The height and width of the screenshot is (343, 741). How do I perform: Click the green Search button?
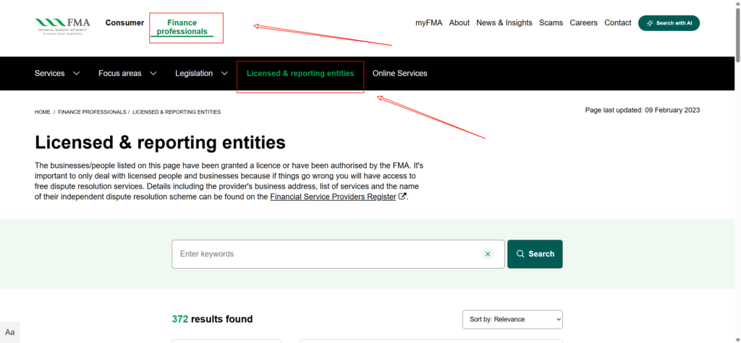[x=535, y=254]
